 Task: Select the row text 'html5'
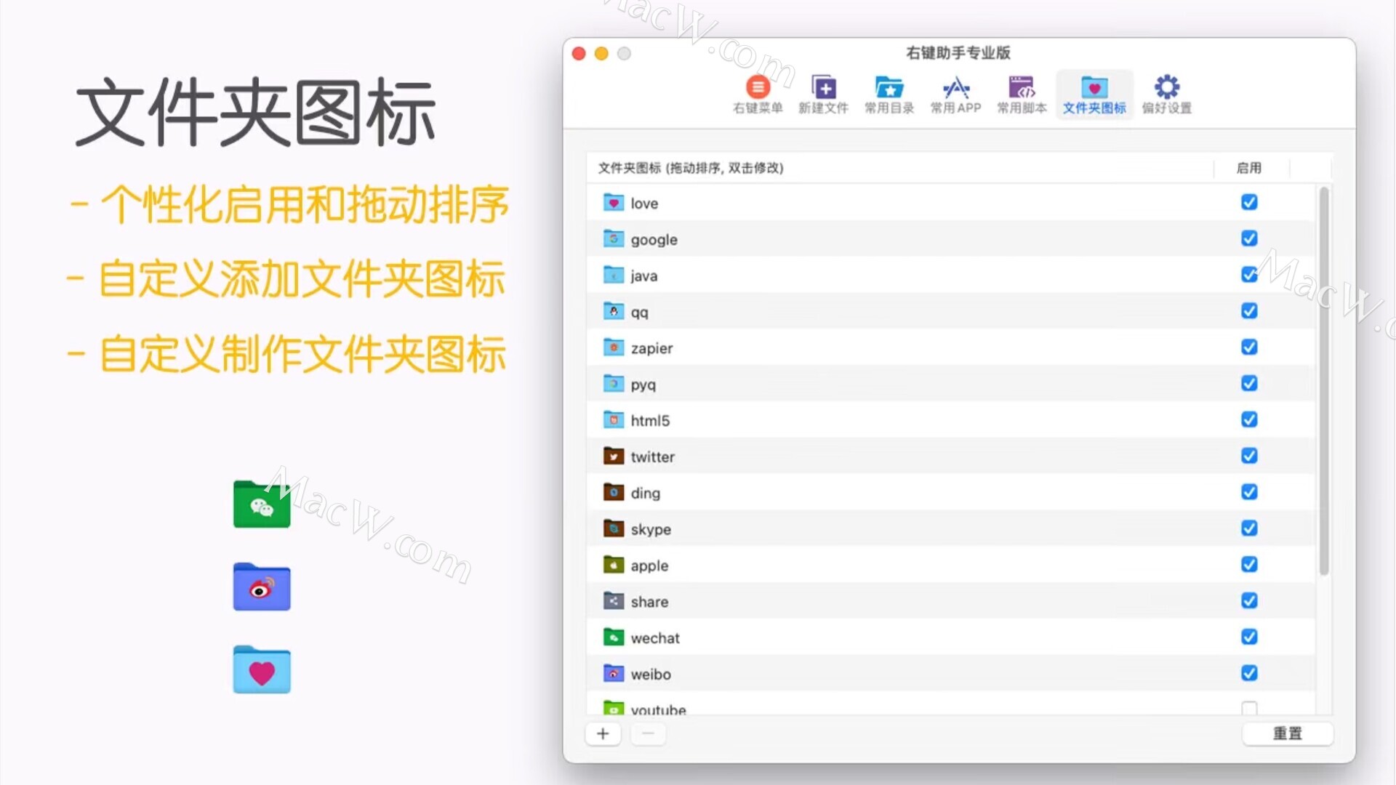point(650,421)
